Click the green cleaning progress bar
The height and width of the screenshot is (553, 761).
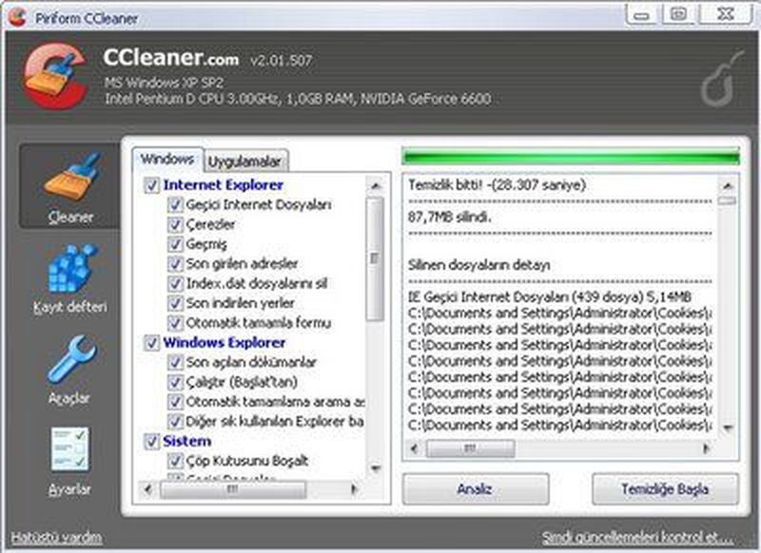point(570,157)
